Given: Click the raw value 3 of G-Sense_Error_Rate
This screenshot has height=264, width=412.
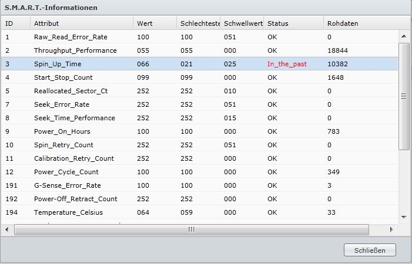Looking at the screenshot, I should pyautogui.click(x=330, y=185).
